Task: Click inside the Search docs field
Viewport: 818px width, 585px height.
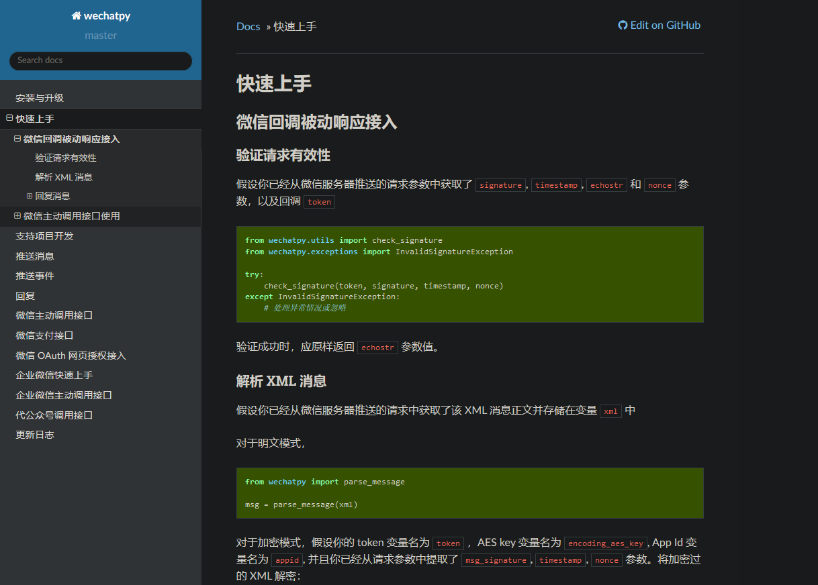Action: click(100, 60)
